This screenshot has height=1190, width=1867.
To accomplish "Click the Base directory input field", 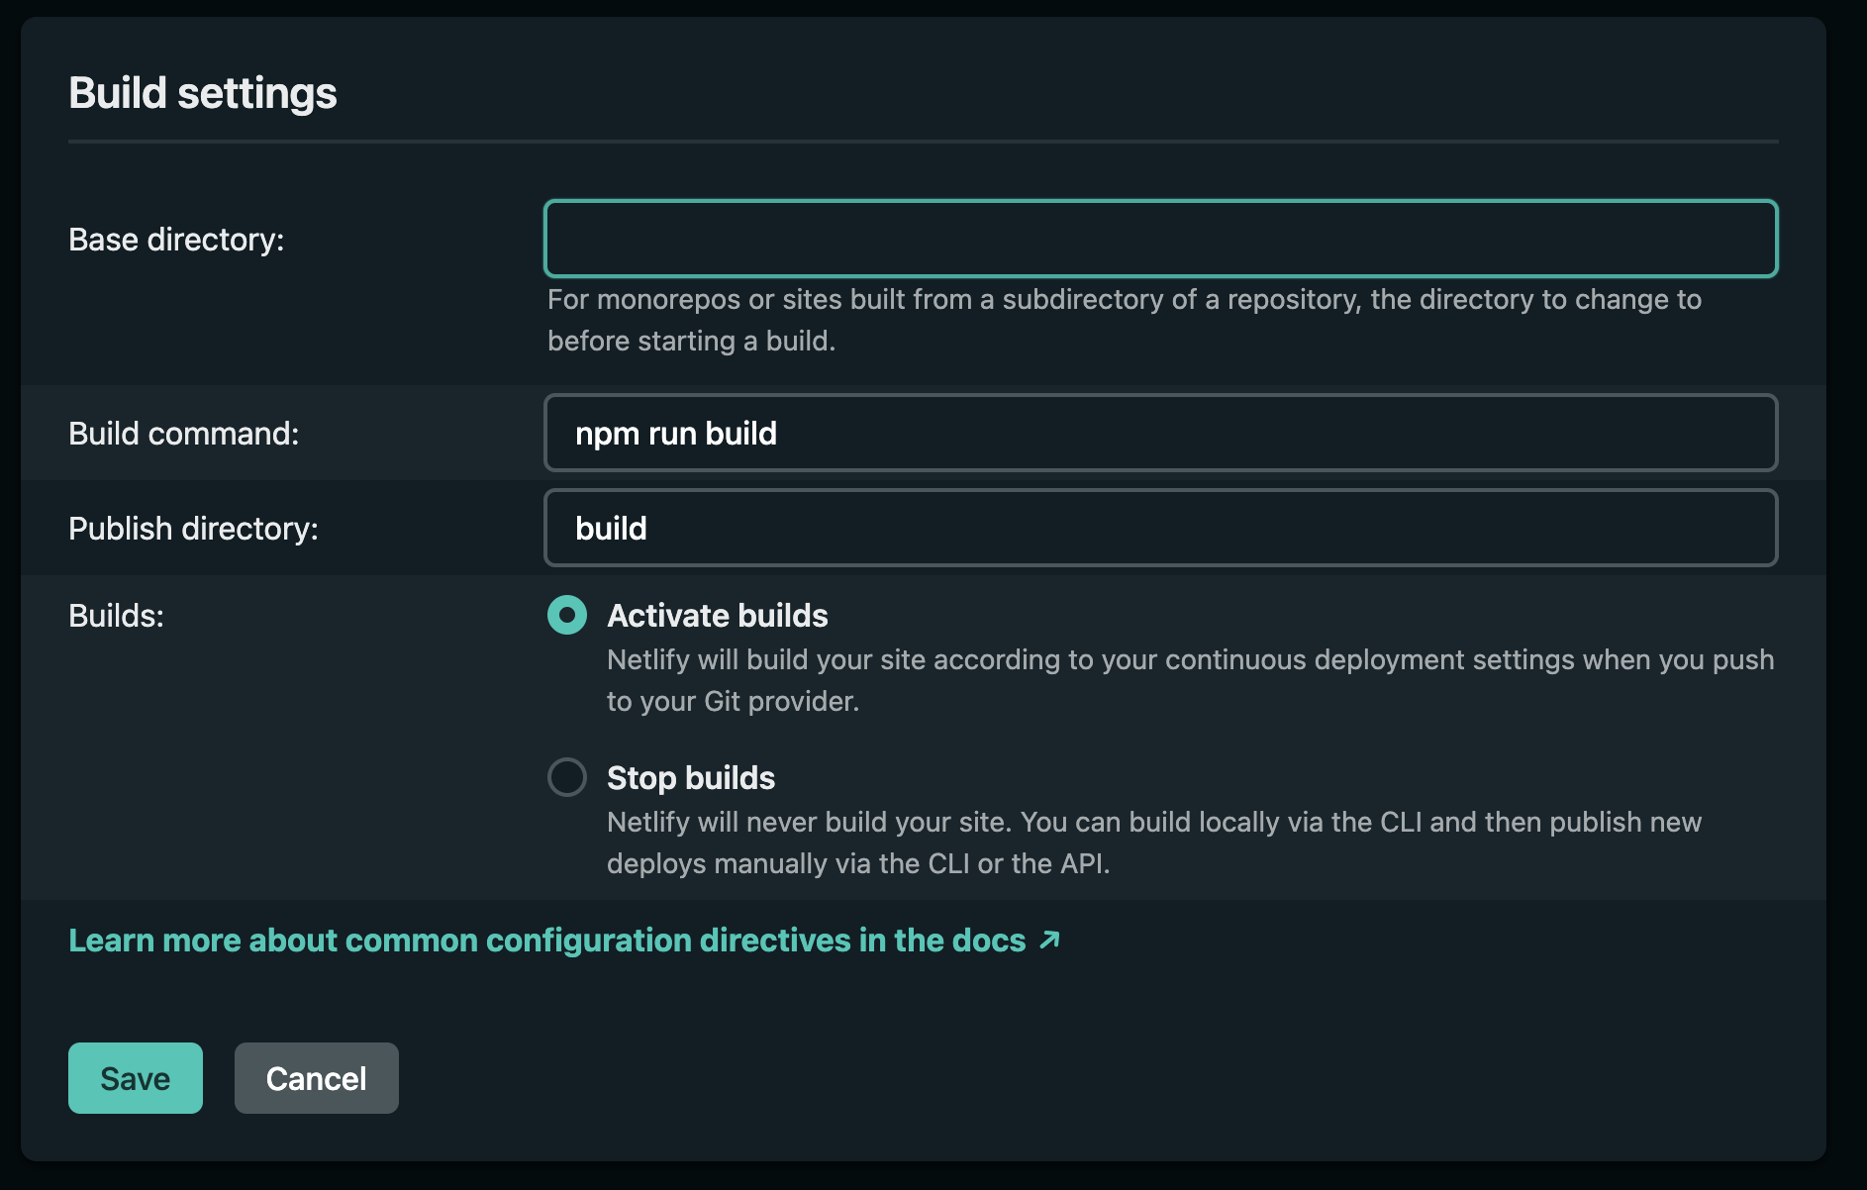I will point(1158,238).
